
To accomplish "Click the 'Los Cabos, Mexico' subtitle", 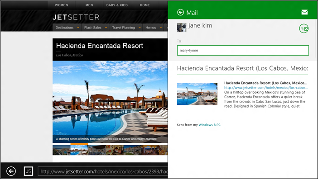I will tap(69, 55).
